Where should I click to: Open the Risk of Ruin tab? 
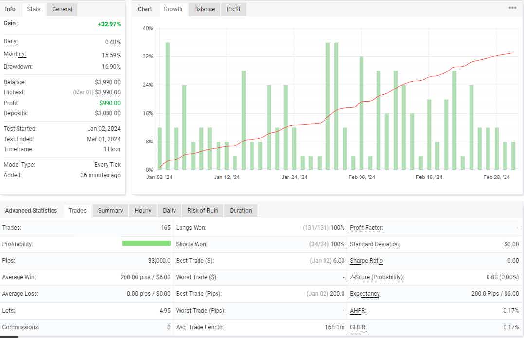[202, 211]
